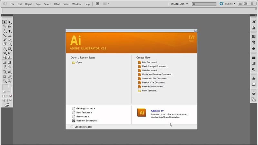Open the Edit menu
The width and height of the screenshot is (258, 145).
point(20,4)
